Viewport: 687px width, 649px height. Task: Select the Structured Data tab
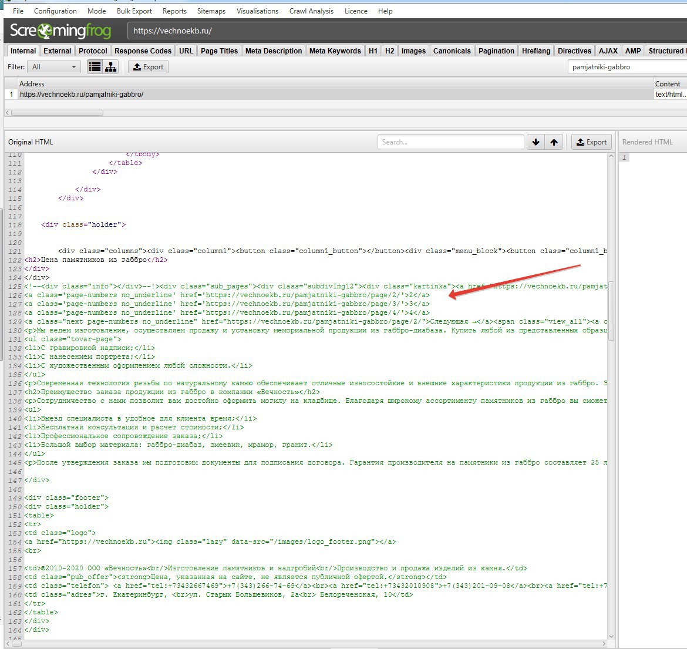(666, 51)
